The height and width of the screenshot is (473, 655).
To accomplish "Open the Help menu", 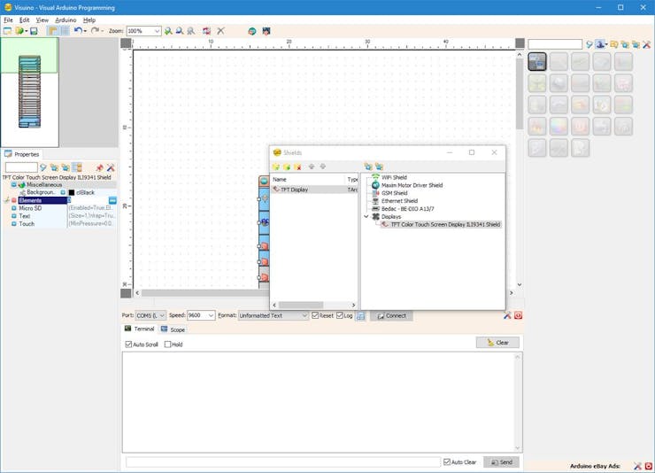I will coord(89,19).
